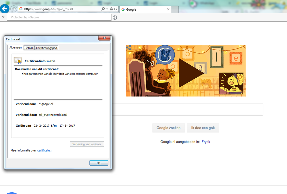Switch to the Details tab
Viewport: 287px width, 194px height.
(29, 48)
